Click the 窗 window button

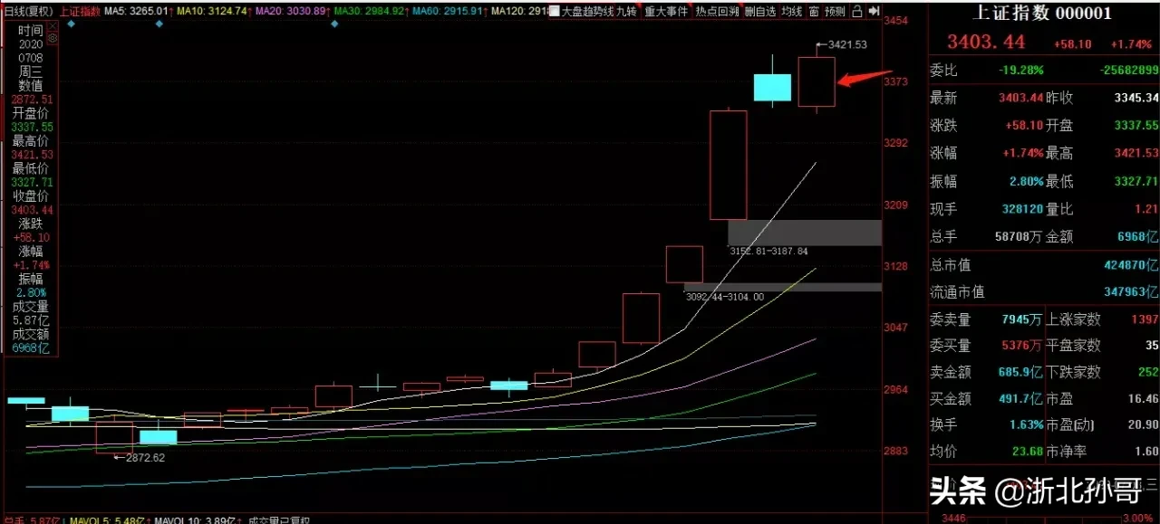tap(813, 12)
